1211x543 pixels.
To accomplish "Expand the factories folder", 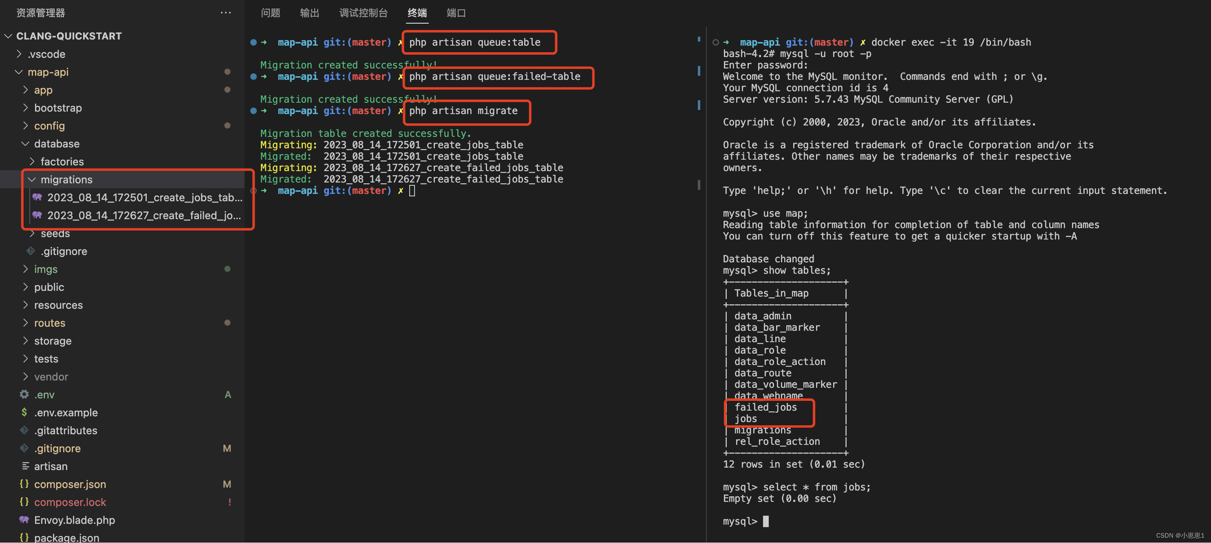I will [x=32, y=161].
